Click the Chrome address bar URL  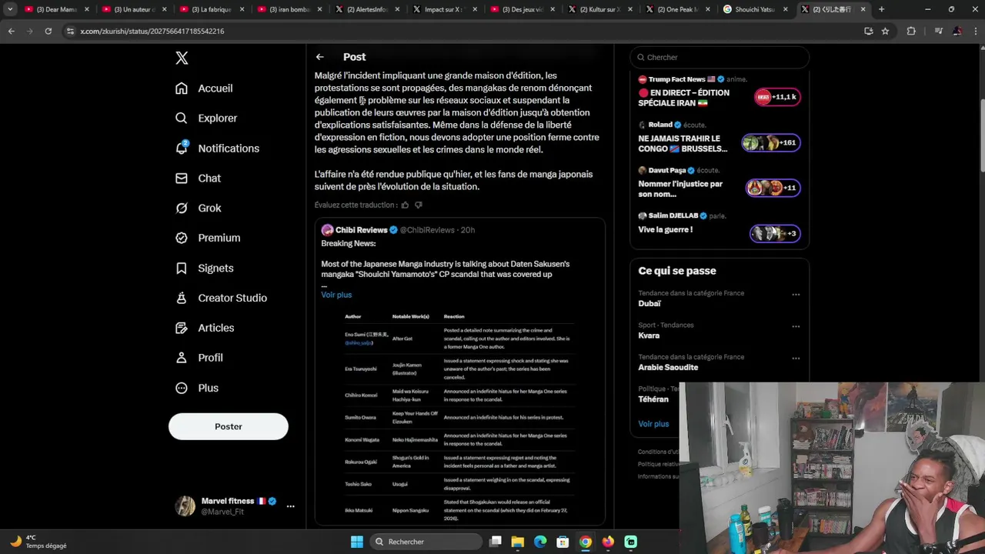[152, 31]
